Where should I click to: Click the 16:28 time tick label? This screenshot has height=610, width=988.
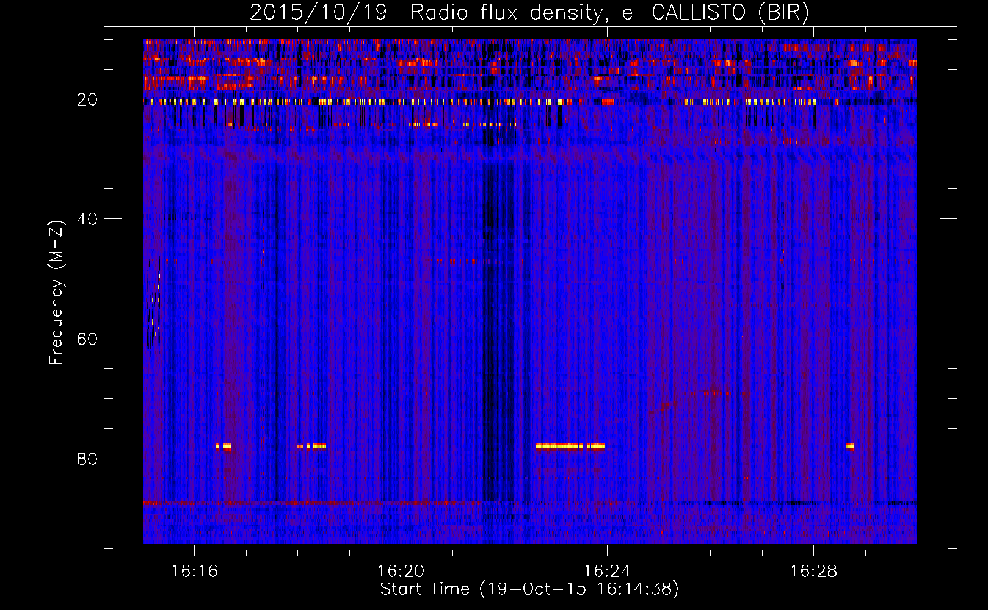(813, 572)
